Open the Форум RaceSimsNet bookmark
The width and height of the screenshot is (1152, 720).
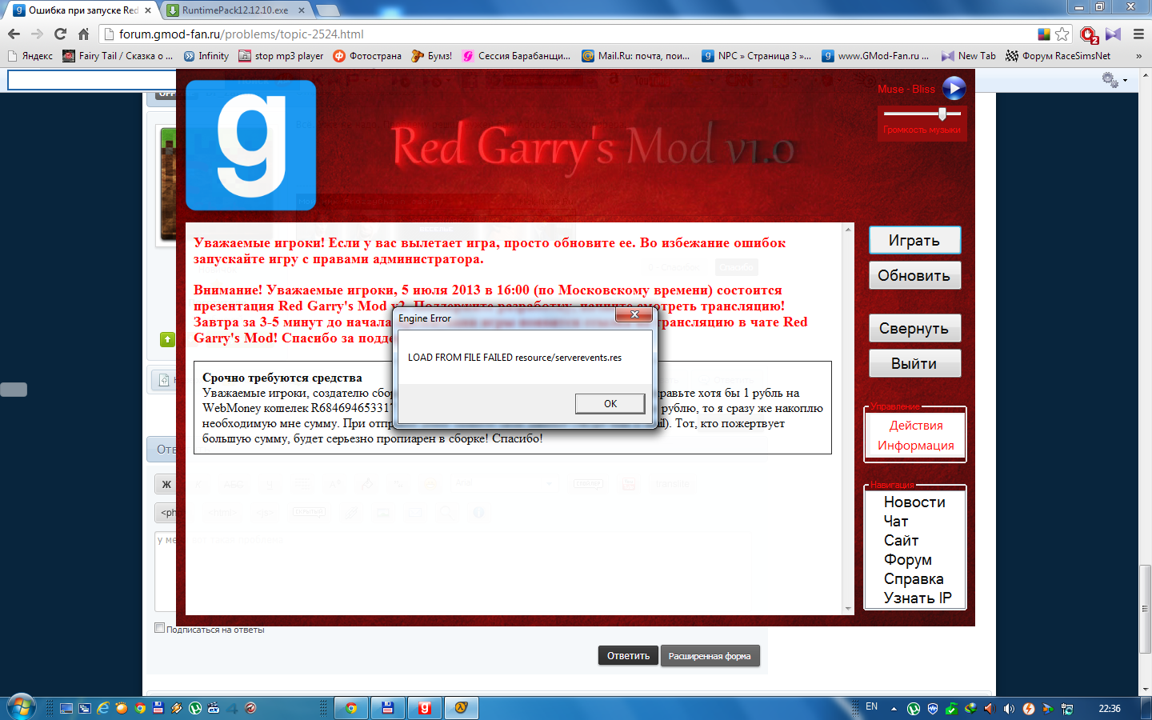1058,56
